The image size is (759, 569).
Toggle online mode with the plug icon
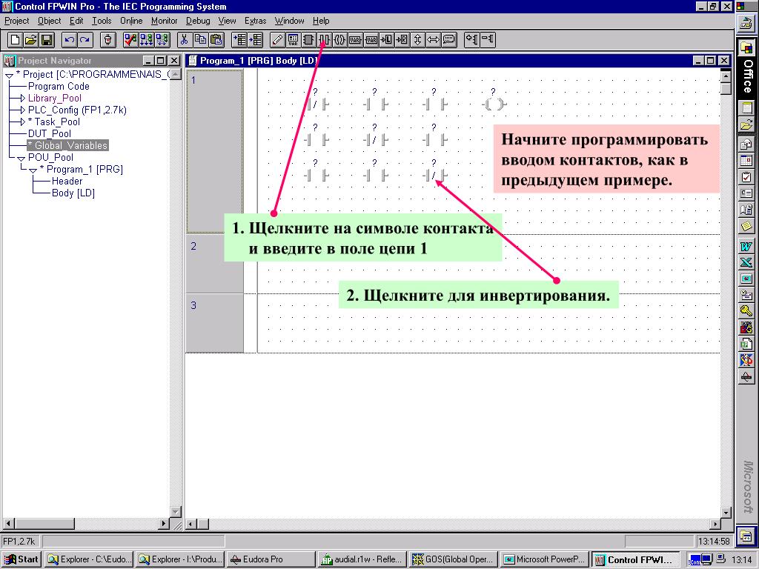(107, 40)
